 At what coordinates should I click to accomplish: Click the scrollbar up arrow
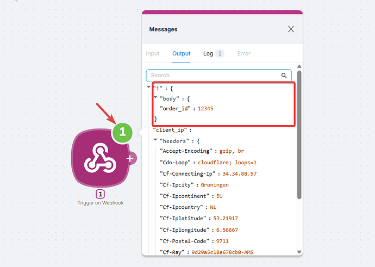coord(299,68)
